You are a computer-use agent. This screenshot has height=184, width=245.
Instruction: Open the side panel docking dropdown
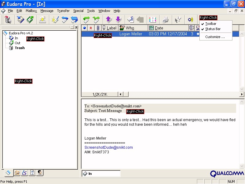(72, 27)
